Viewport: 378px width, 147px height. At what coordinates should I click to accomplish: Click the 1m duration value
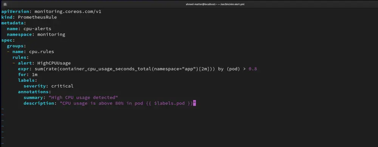coord(35,75)
